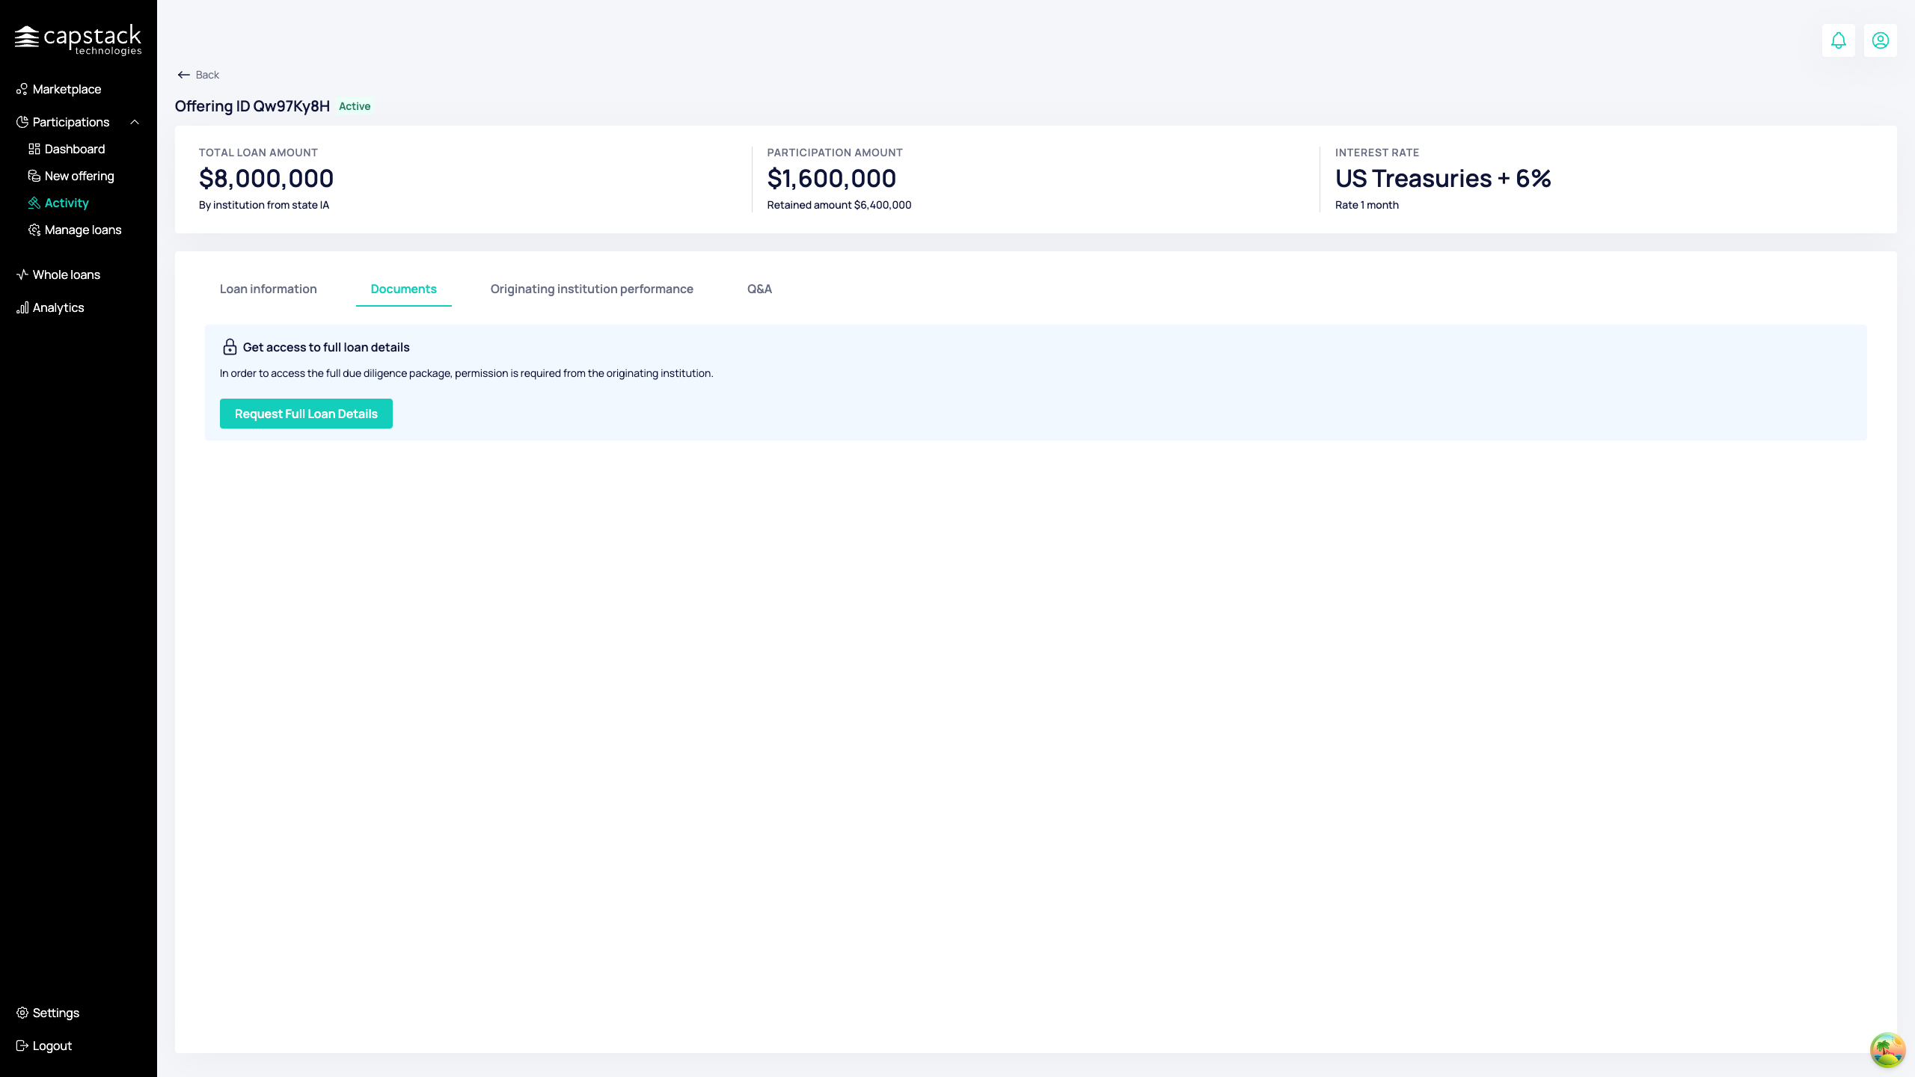Select the Q&A tab

coord(759,289)
